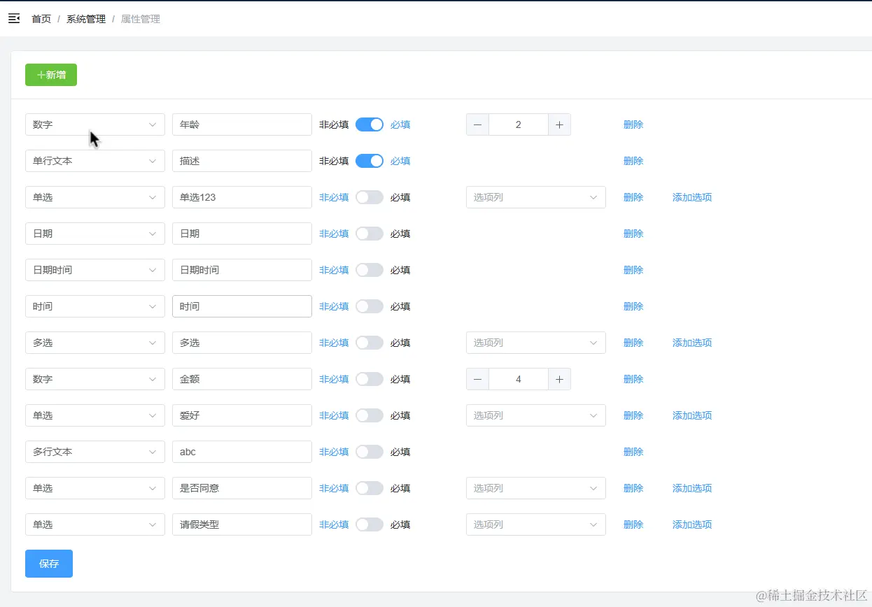
Task: Expand the 选项列 dropdown for 是否同意
Action: point(536,488)
